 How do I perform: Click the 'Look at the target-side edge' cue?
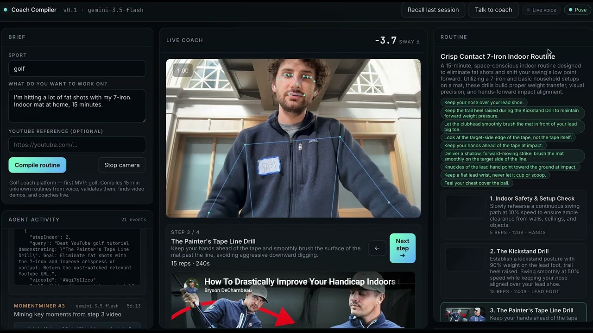(x=508, y=138)
